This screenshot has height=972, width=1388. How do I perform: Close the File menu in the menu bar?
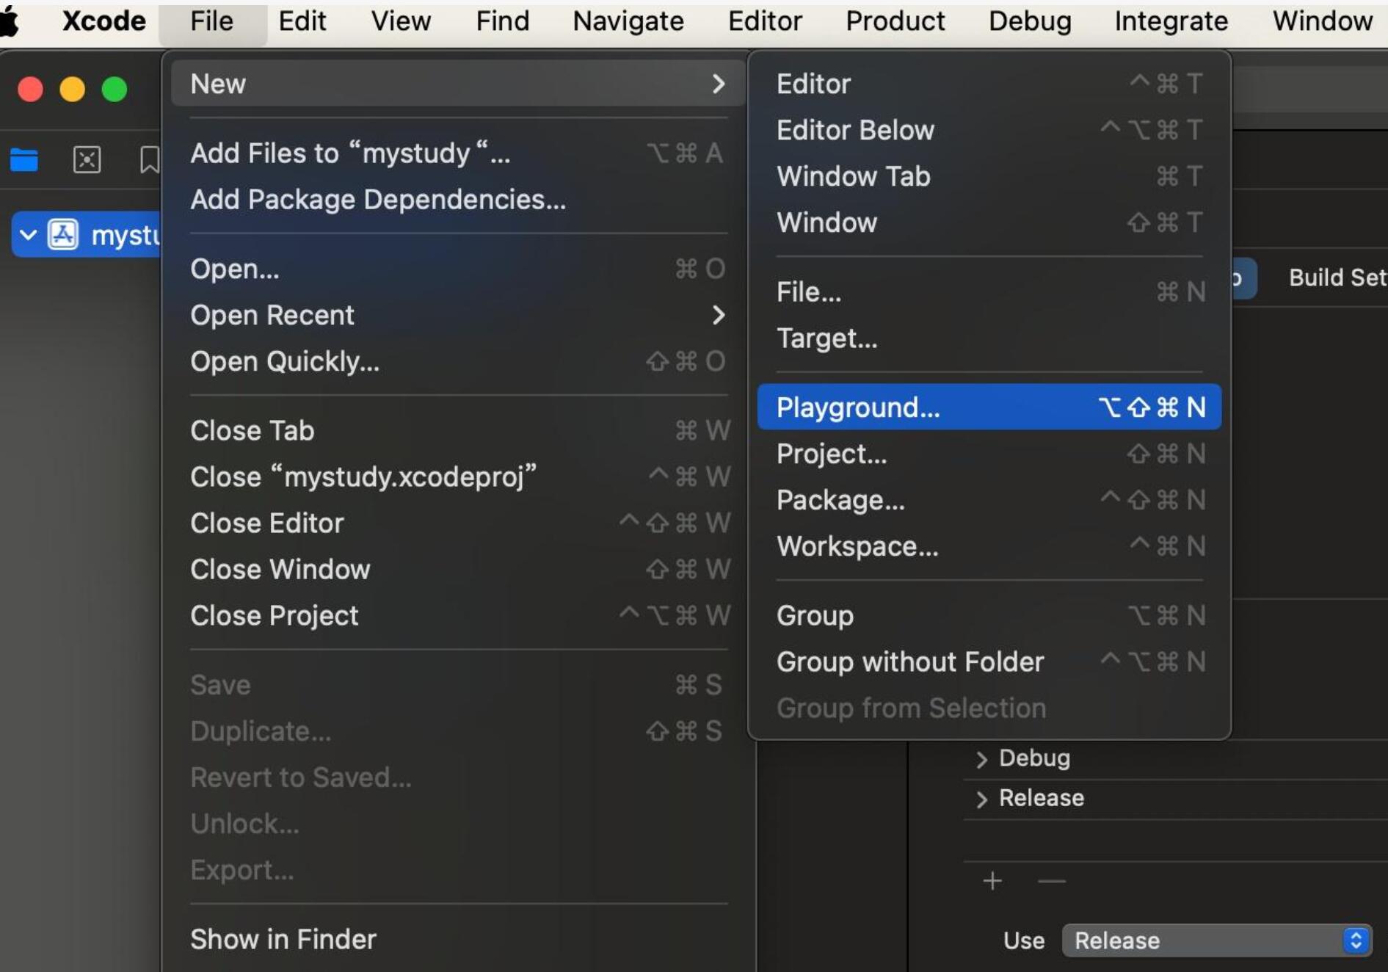211,21
